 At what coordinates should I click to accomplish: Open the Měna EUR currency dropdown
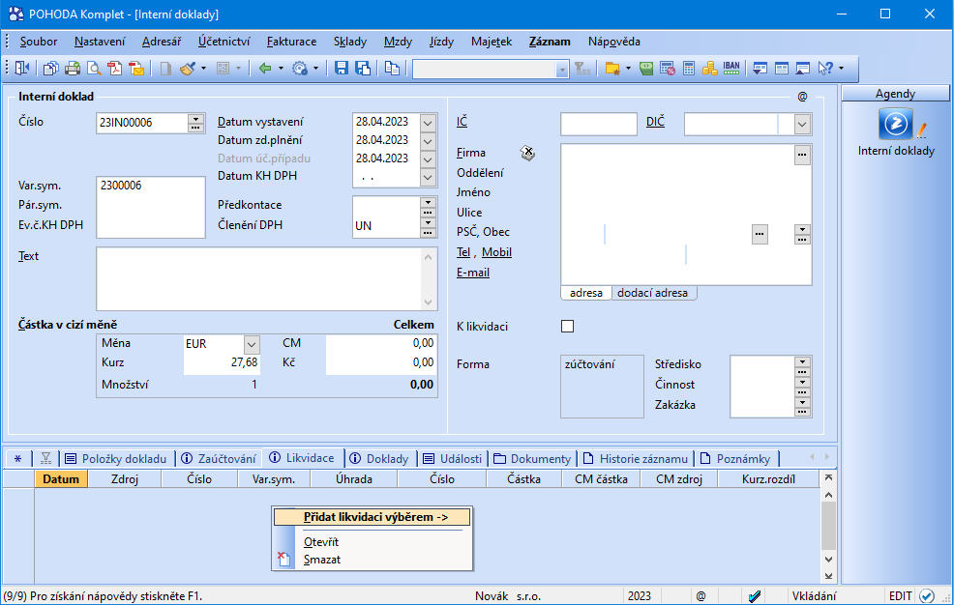click(x=252, y=344)
